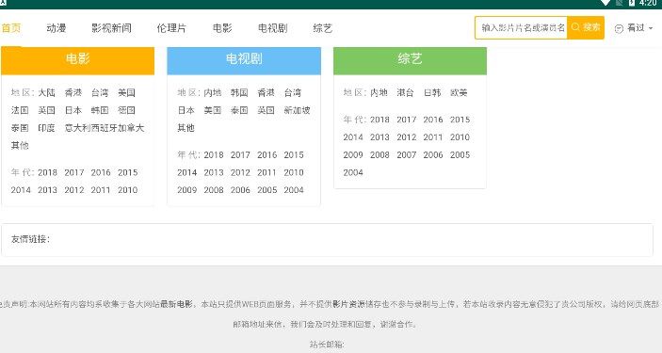
Task: Open 电视剧 in the top navigation bar
Action: [273, 28]
